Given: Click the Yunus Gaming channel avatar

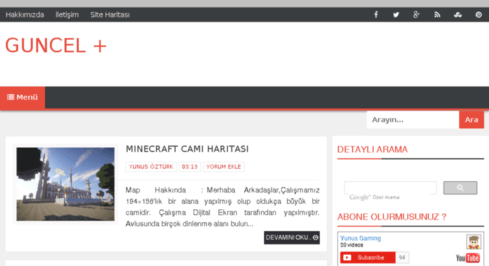Looking at the screenshot, I should [x=473, y=241].
